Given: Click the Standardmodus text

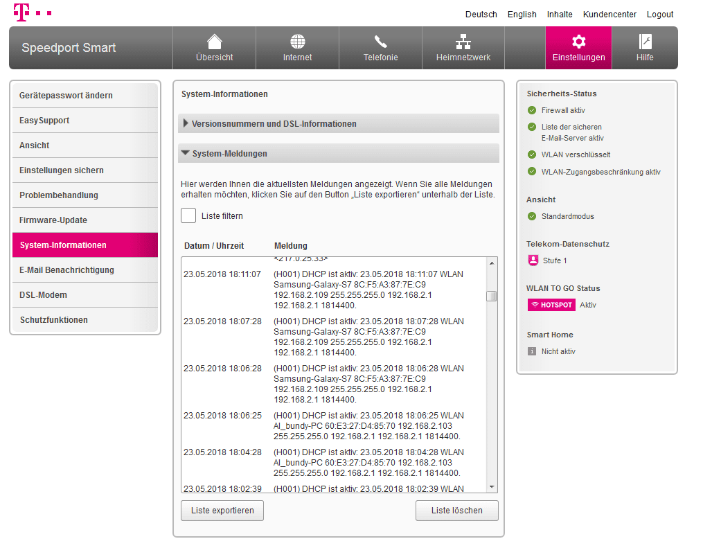Looking at the screenshot, I should [568, 216].
